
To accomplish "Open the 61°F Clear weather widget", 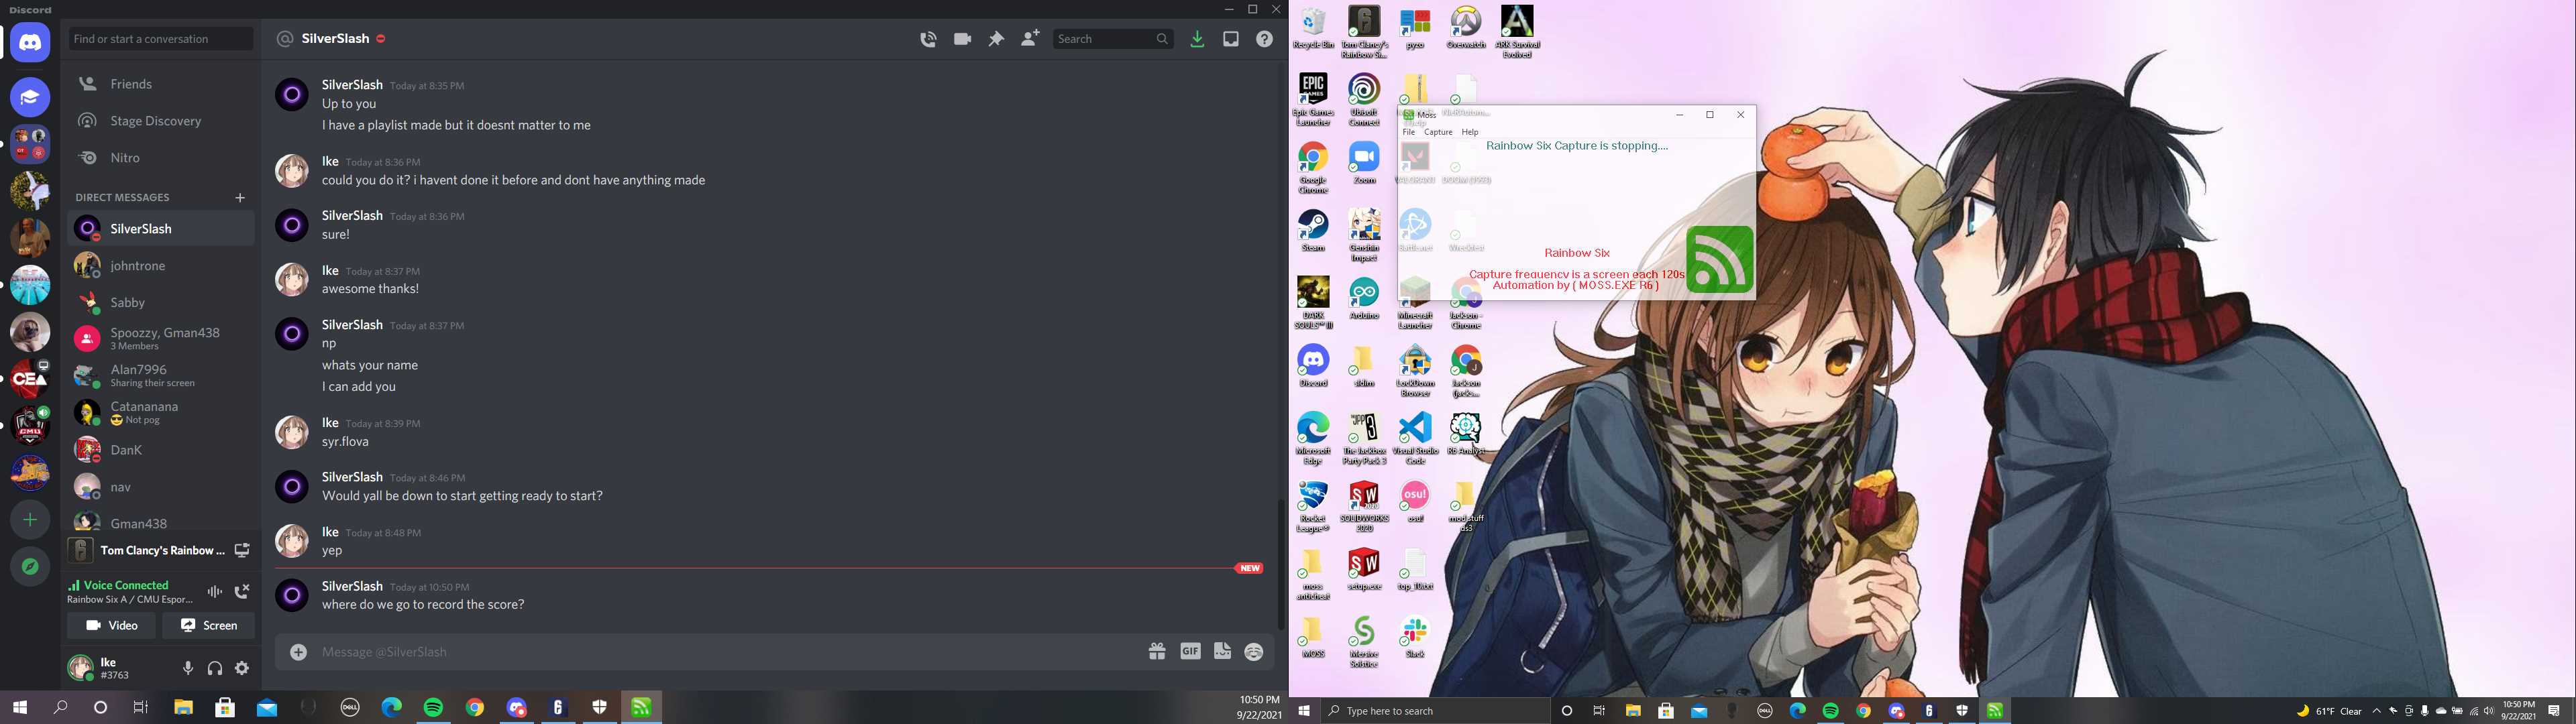I will click(2329, 711).
